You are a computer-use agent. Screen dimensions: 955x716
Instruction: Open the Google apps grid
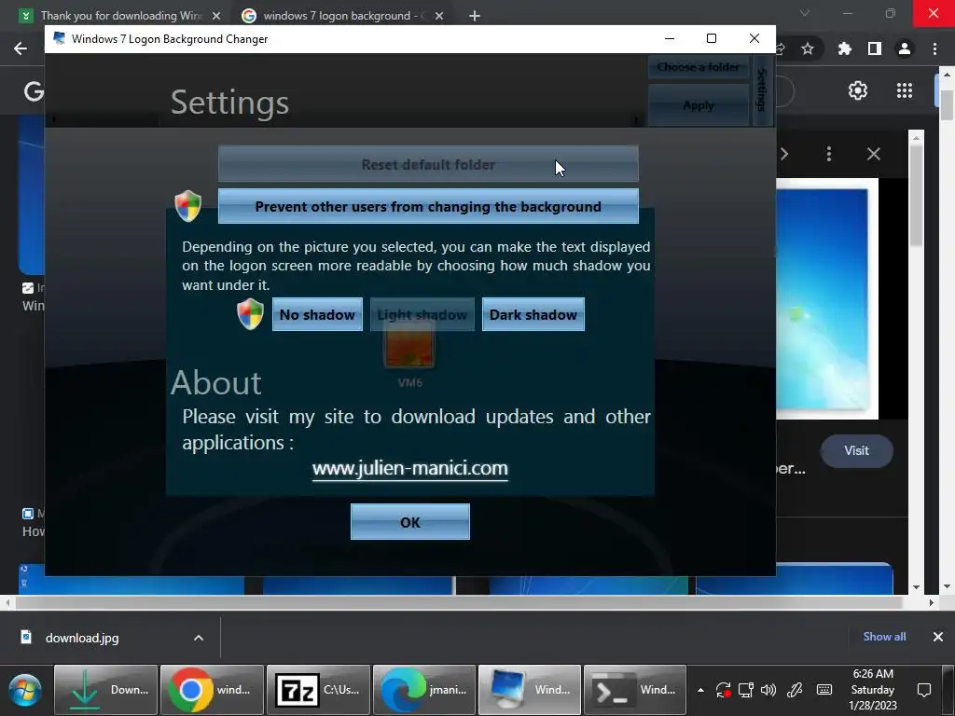[905, 90]
